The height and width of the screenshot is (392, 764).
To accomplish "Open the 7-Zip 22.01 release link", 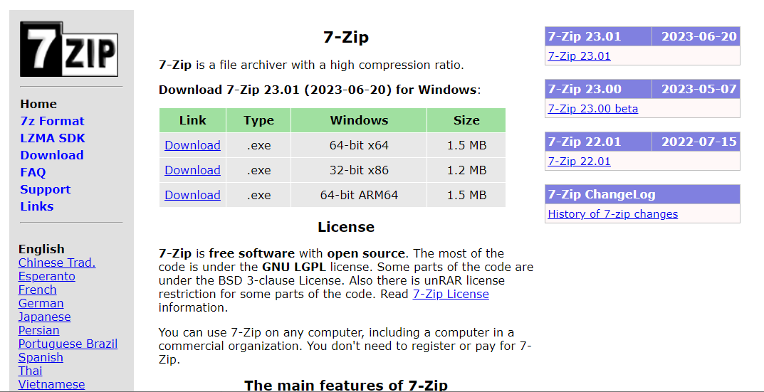I will click(x=579, y=161).
